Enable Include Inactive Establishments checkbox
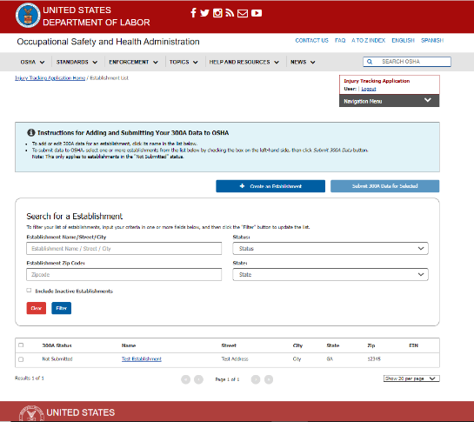This screenshot has height=422, width=474. point(29,291)
